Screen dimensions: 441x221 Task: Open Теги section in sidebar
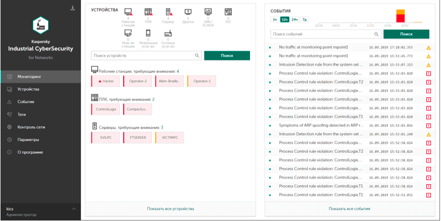click(40, 115)
